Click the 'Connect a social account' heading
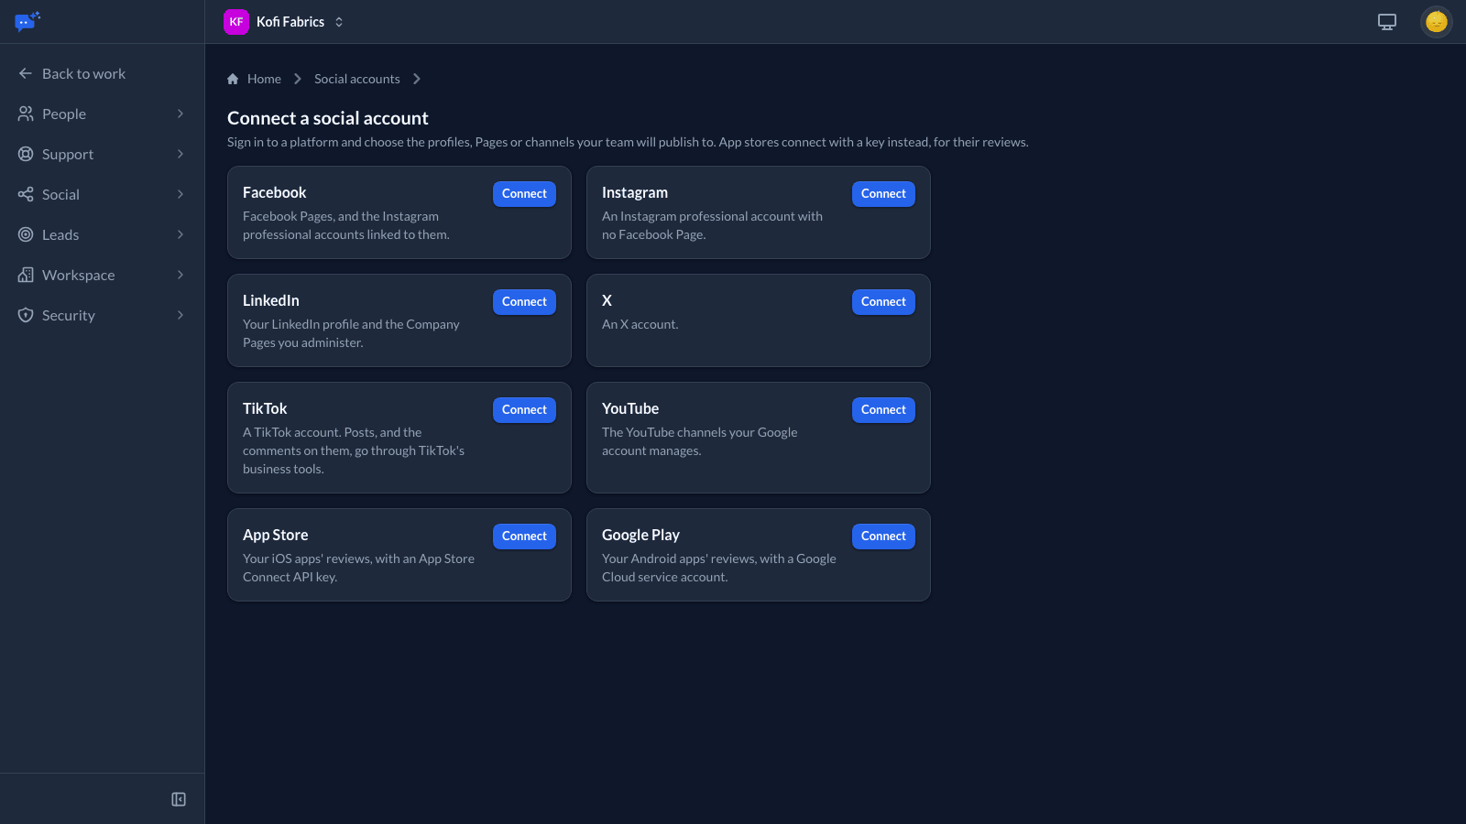The image size is (1466, 824). point(328,118)
